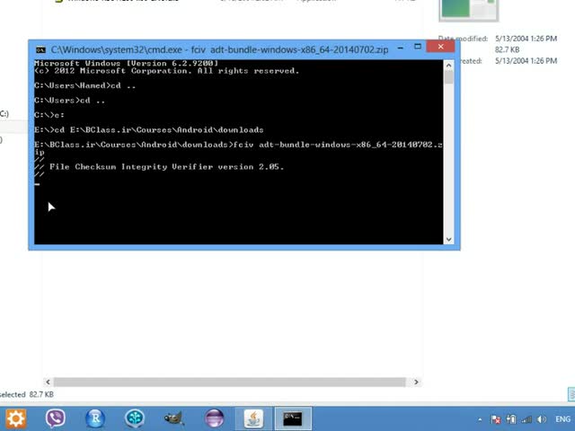
Task: Click Date modified value 5/13/2004 1:26 PM
Action: tap(526, 39)
